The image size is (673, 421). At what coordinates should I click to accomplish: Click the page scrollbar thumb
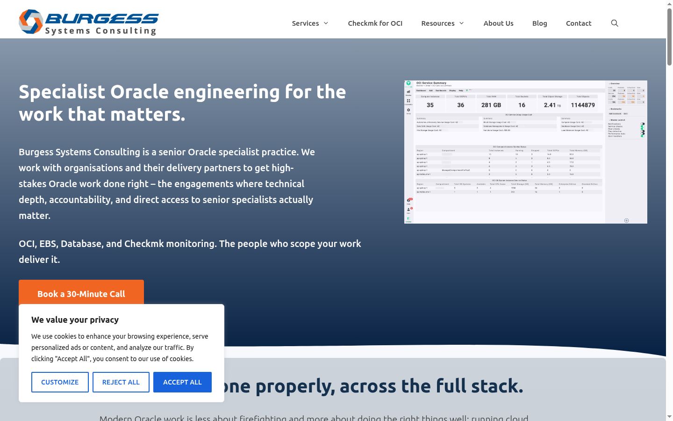coord(669,36)
